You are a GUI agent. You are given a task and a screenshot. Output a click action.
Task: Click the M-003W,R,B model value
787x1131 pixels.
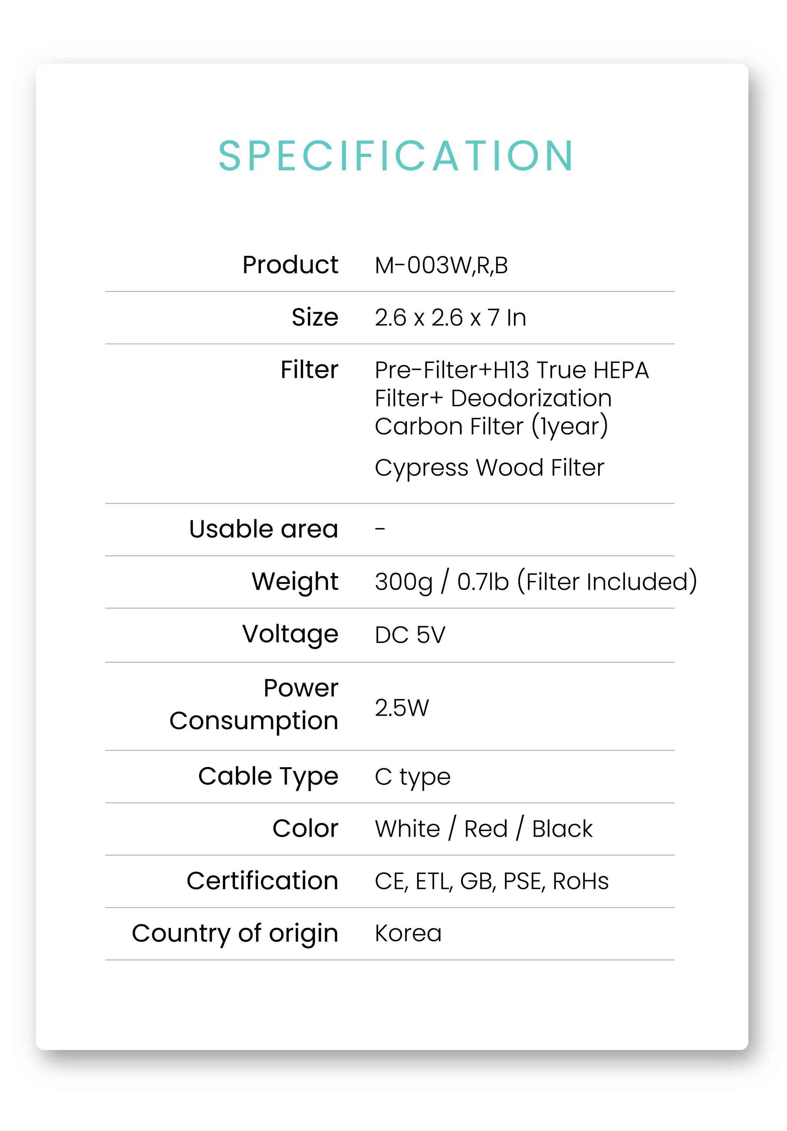tap(441, 265)
